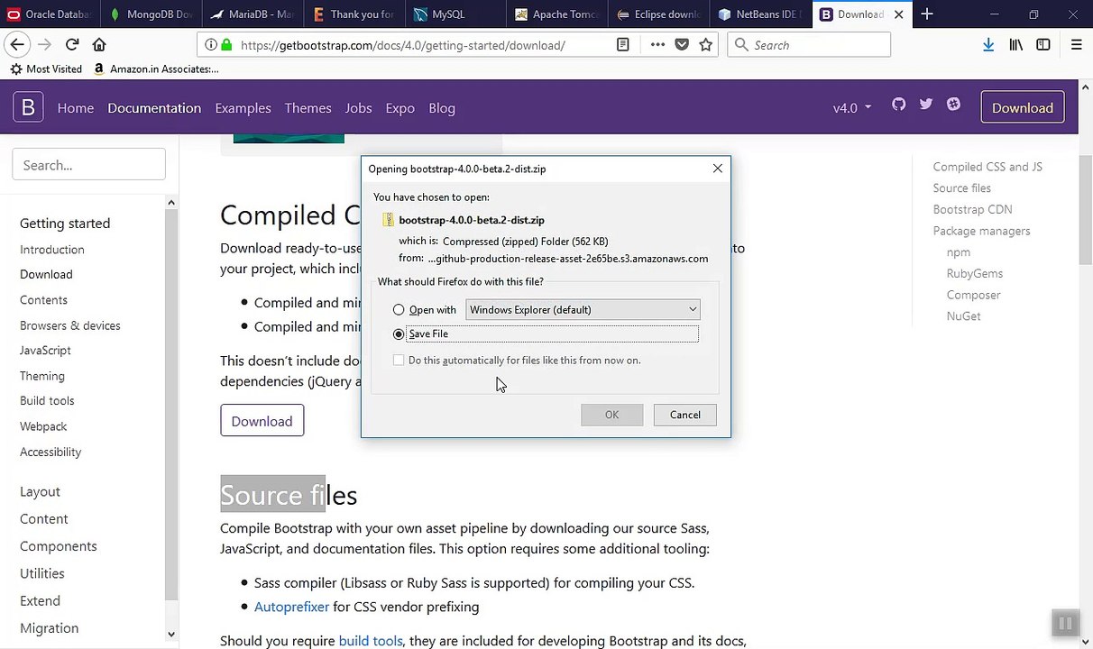
Task: Open page actions three-dot menu
Action: pos(657,44)
